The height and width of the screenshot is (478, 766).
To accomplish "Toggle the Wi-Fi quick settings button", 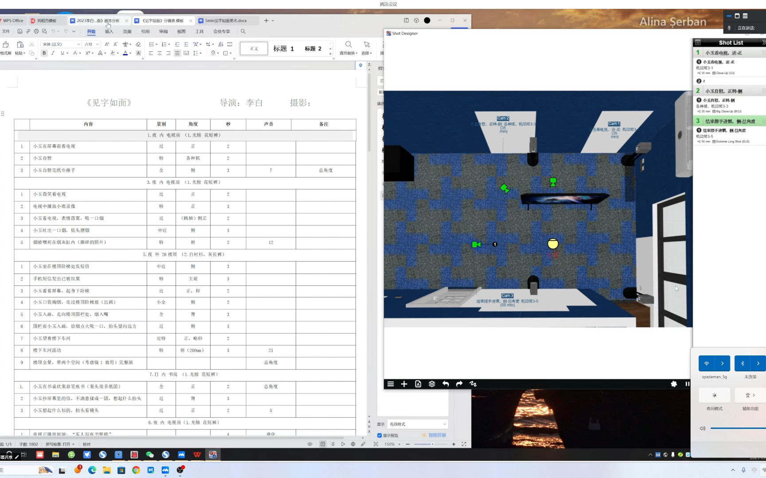I will (x=707, y=363).
